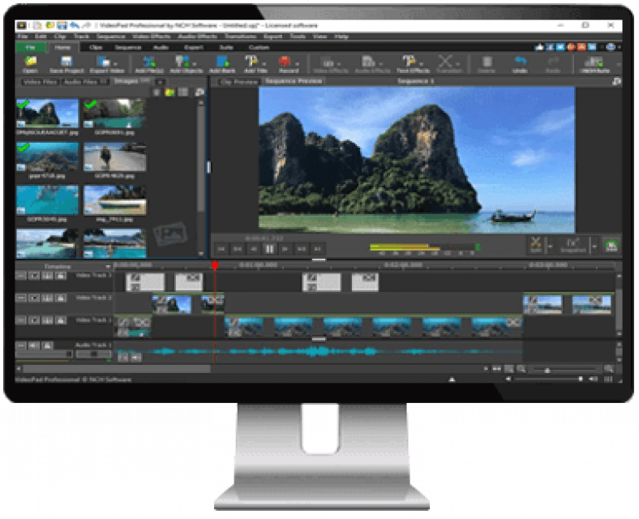Open the NCH Suite toolbar icon
The width and height of the screenshot is (639, 519).
[594, 64]
